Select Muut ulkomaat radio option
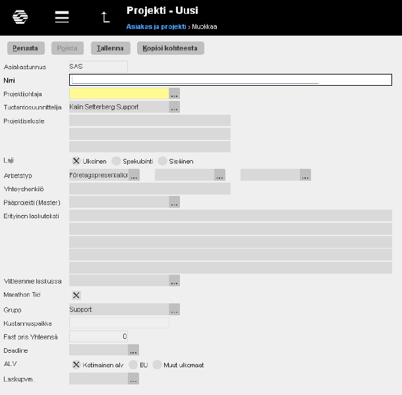The image size is (402, 395). [x=157, y=365]
